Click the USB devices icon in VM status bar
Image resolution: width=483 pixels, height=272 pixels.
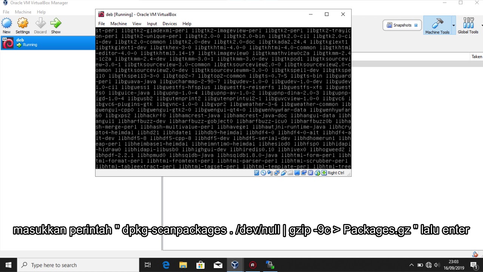[x=284, y=173]
